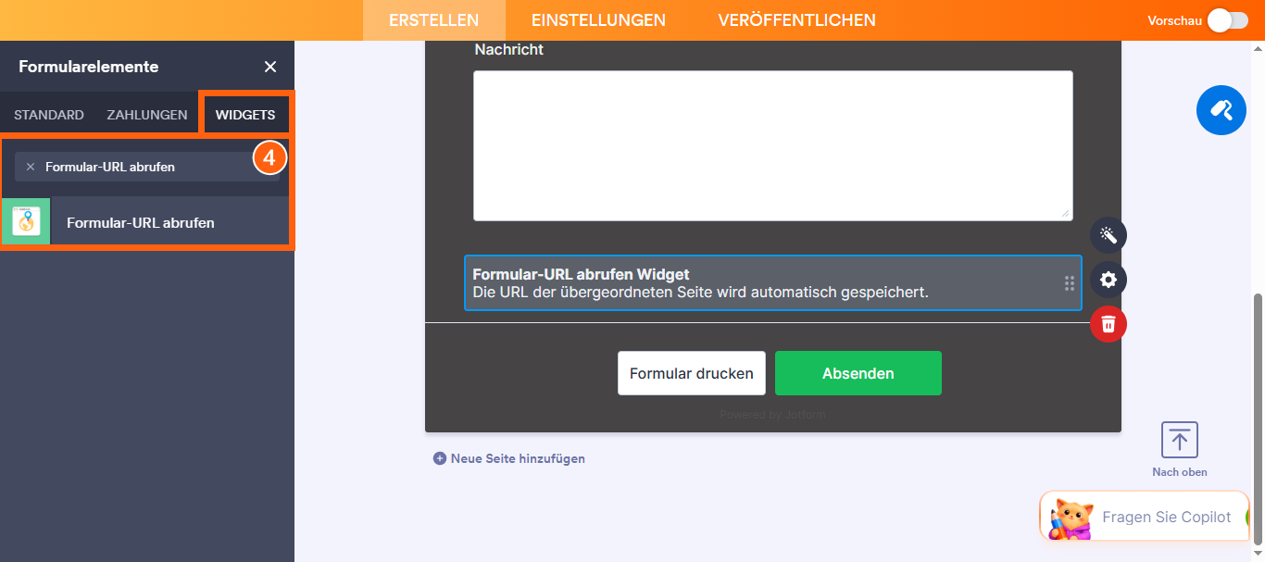This screenshot has height=562, width=1265.
Task: Open the ERSTELLEN tab
Action: coord(433,20)
